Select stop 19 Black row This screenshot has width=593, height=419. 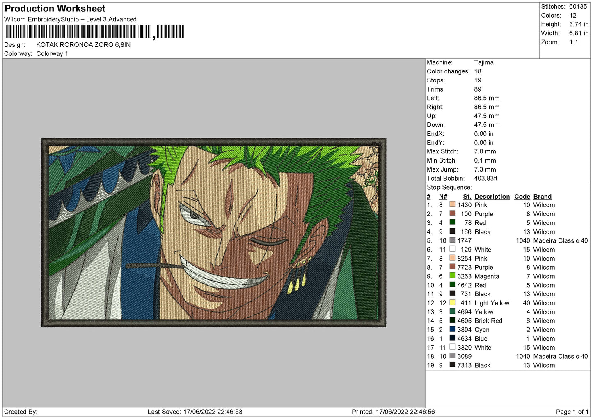[507, 365]
